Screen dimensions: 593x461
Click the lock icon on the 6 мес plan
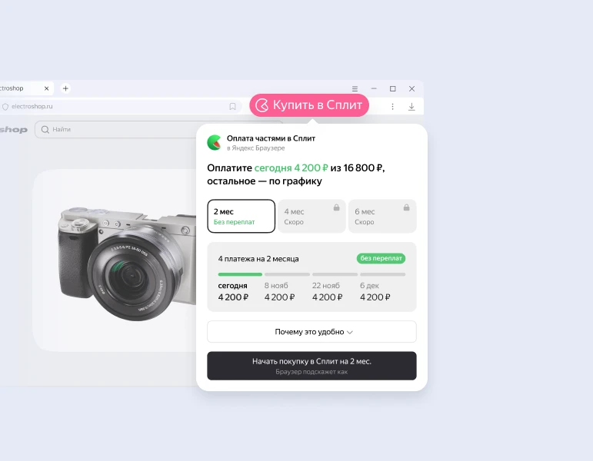[x=406, y=207]
